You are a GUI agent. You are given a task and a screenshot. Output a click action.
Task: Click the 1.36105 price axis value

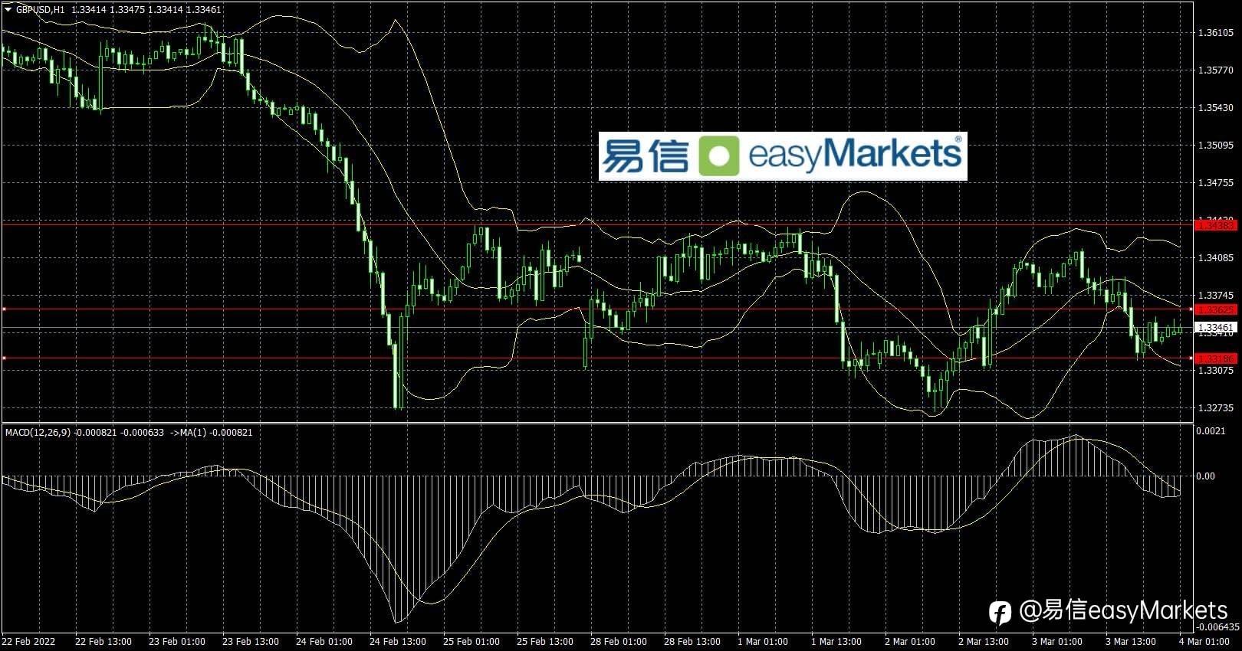click(1216, 33)
